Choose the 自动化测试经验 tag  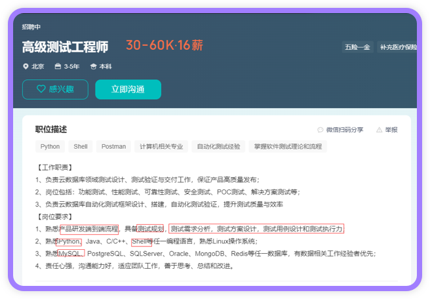pyautogui.click(x=218, y=146)
